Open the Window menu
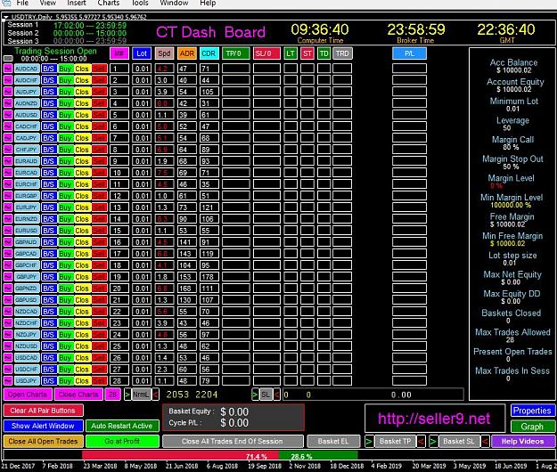The height and width of the screenshot is (472, 557). [174, 3]
